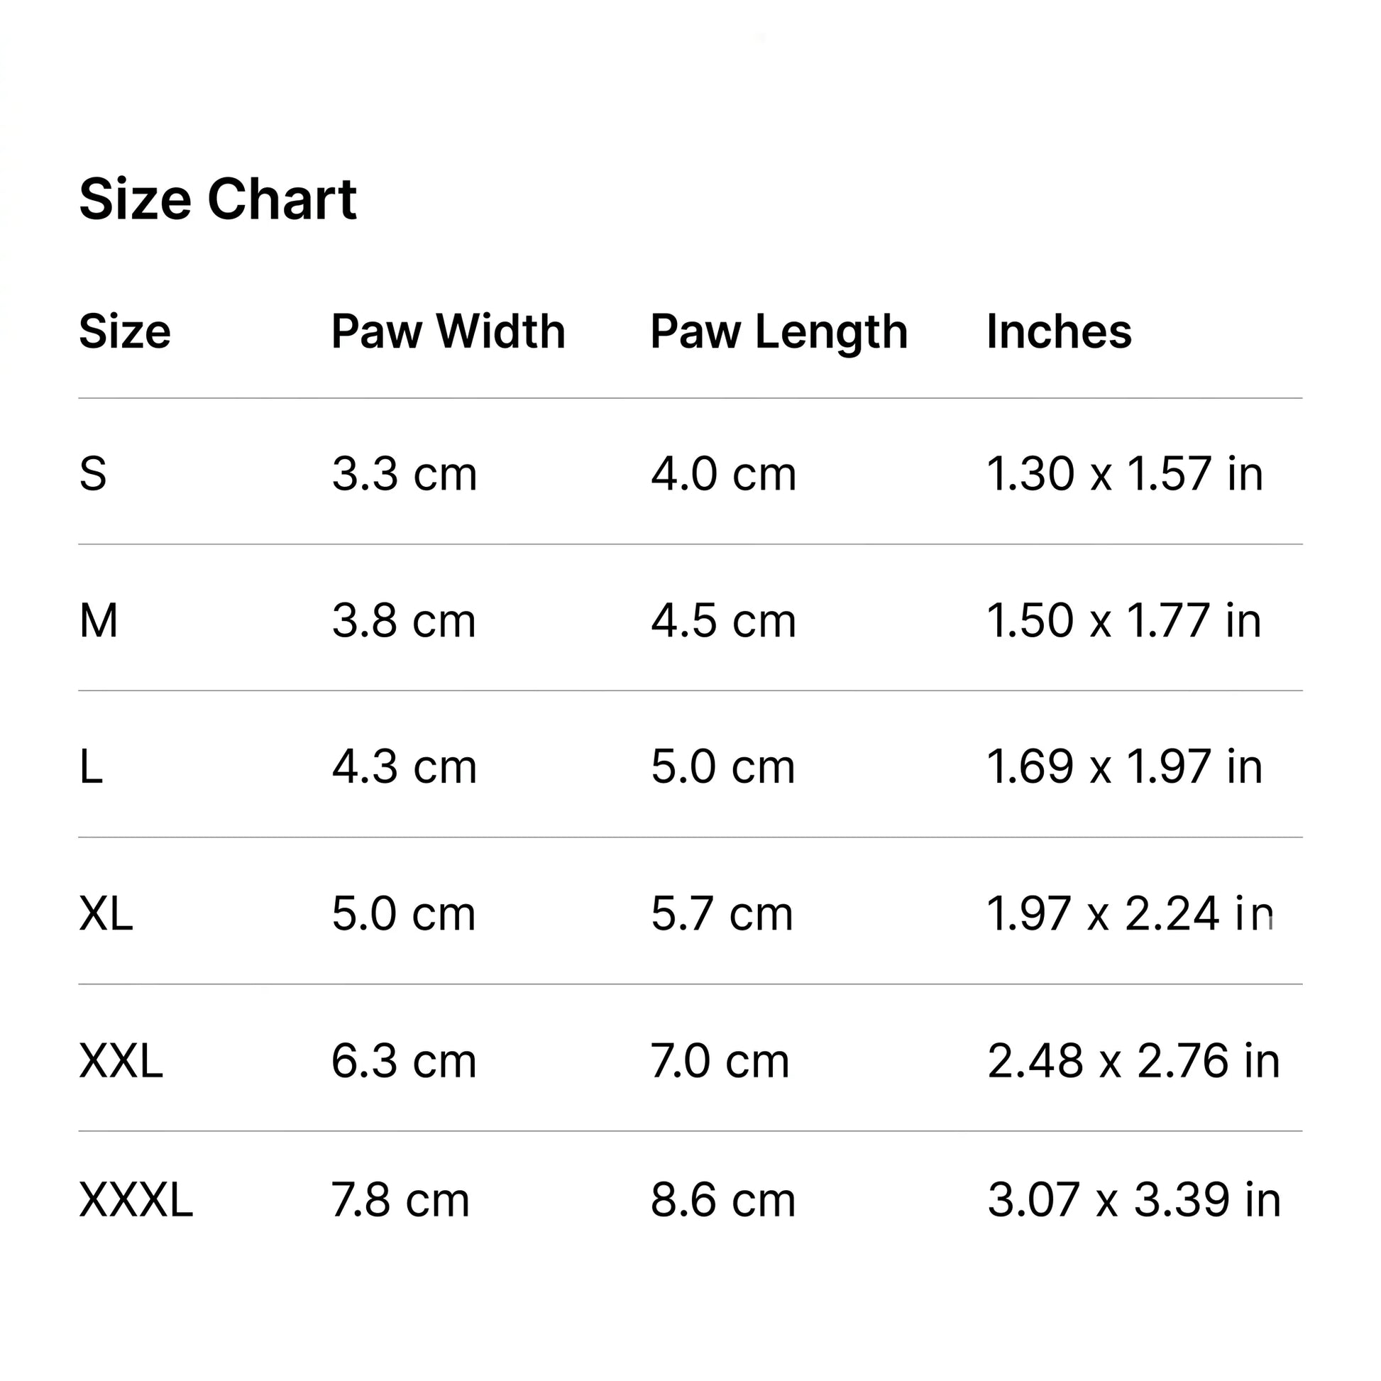The width and height of the screenshot is (1381, 1381).
Task: Click the L size row label
Action: click(x=91, y=766)
